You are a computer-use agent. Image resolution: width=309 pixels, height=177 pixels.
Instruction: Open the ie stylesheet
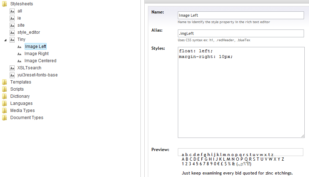point(19,18)
